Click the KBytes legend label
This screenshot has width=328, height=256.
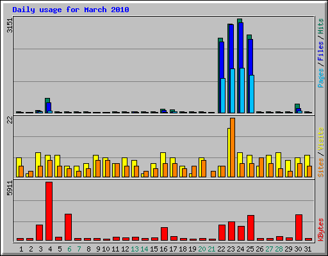click(x=321, y=230)
